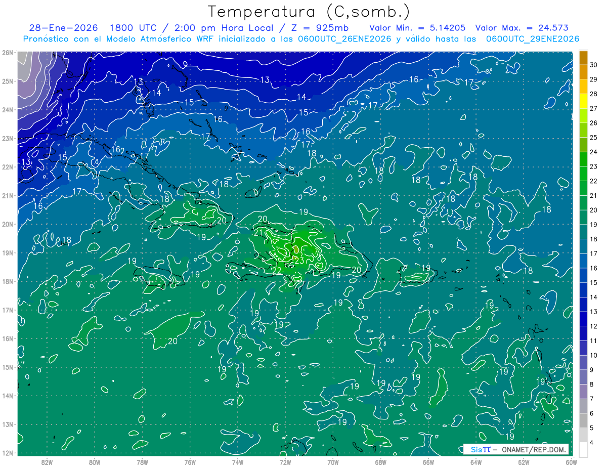607x469 pixels.
Task: Click the legend value "12" on the color bar
Action: tap(594, 326)
